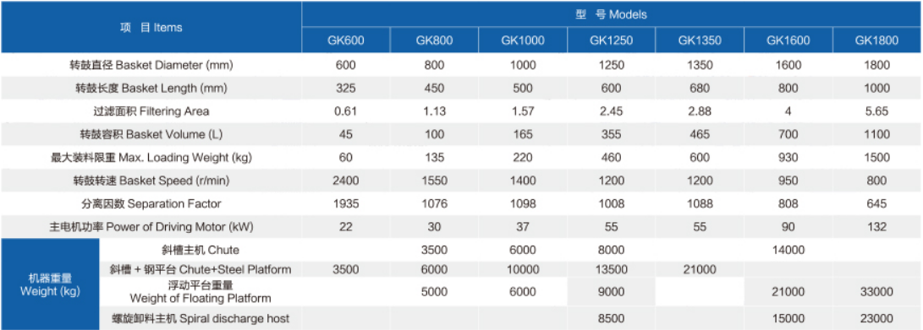923x330 pixels.
Task: Select motor power value 37
Action: pos(523,227)
